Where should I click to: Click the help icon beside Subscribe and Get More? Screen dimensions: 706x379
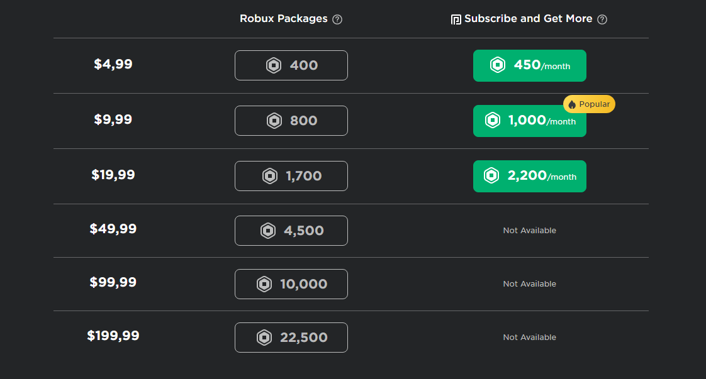point(602,19)
